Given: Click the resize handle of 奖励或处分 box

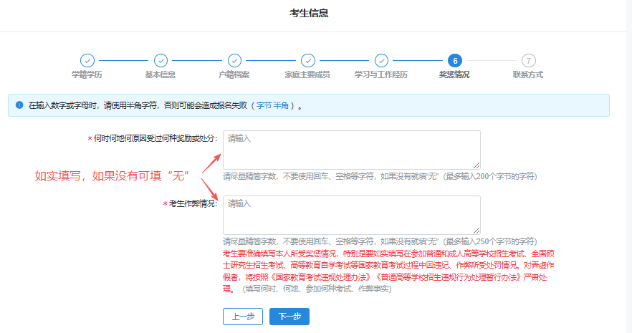Looking at the screenshot, I should point(477,165).
